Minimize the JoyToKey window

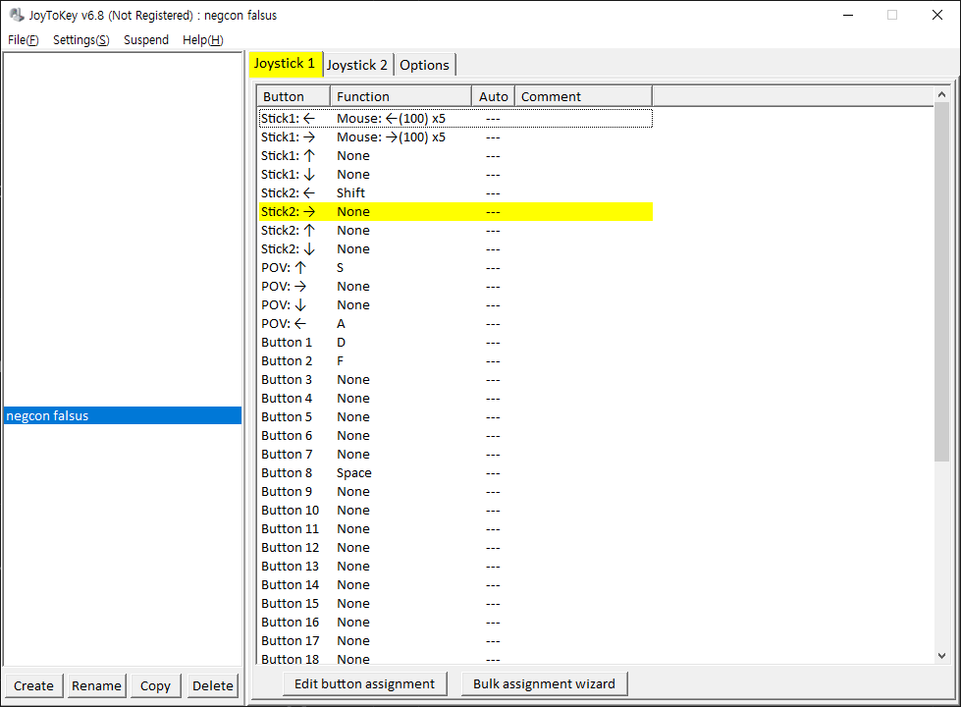click(848, 15)
